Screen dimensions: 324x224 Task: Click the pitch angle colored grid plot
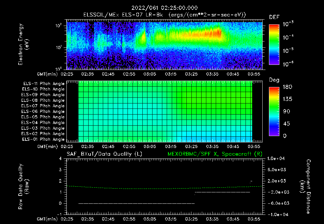pyautogui.click(x=165, y=112)
